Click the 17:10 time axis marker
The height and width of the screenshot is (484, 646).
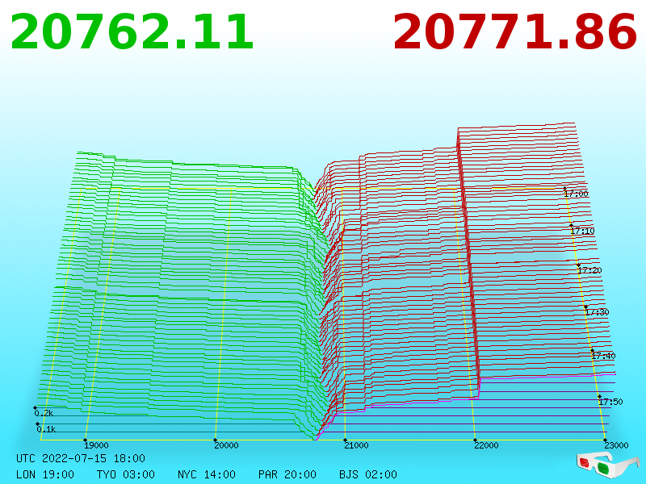[x=582, y=231]
